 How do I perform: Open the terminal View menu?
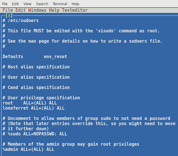[x=27, y=4]
